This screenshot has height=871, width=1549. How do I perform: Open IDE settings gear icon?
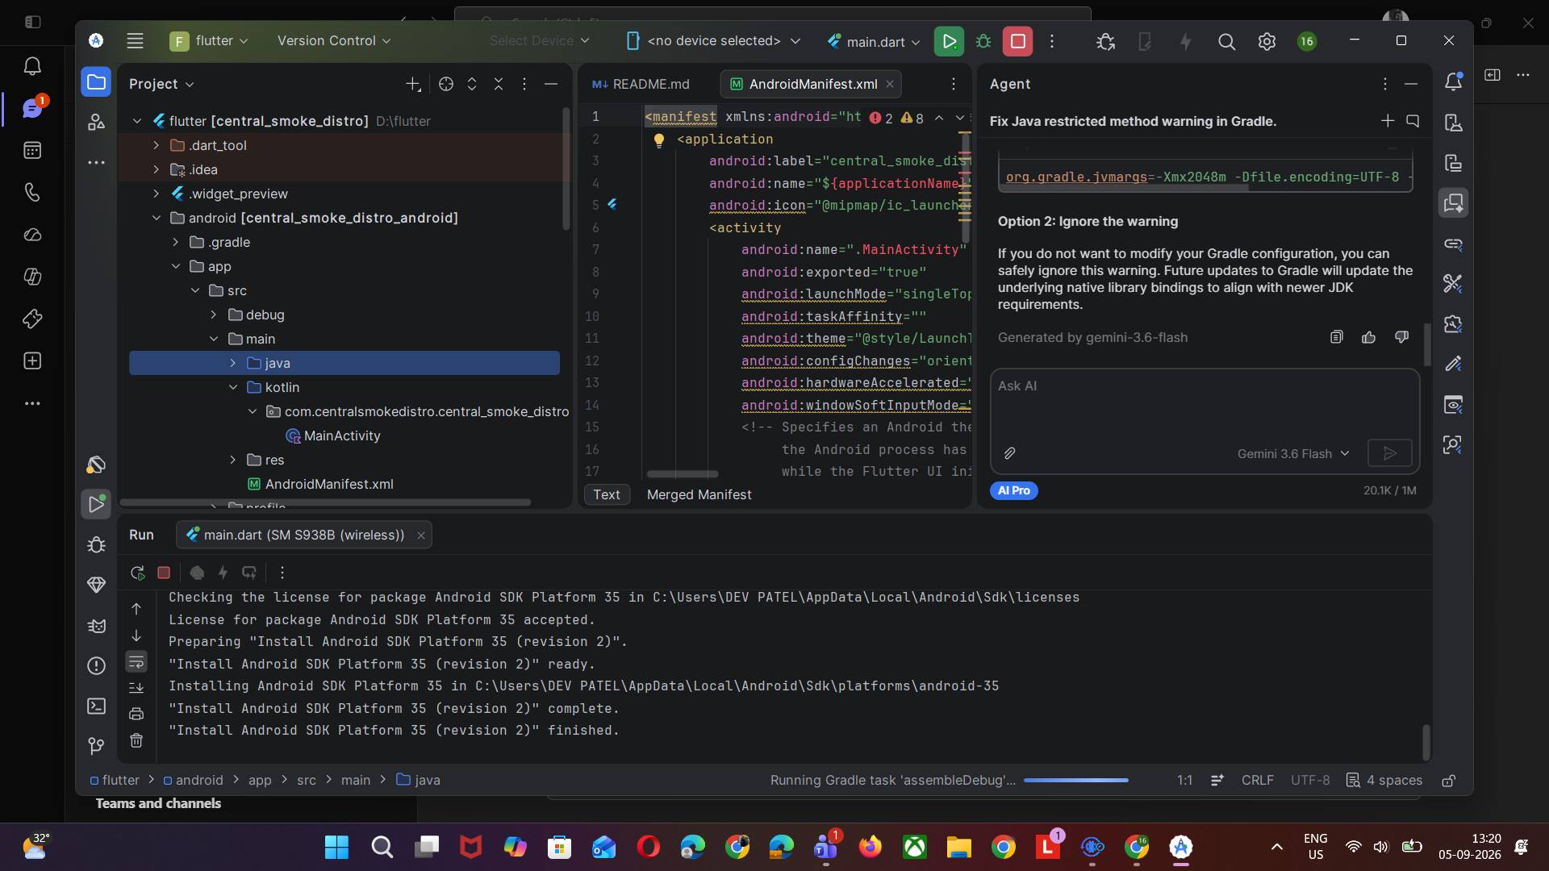pyautogui.click(x=1267, y=41)
